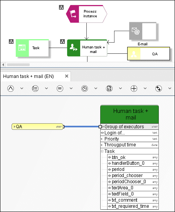Open assignment icon beside Task object
The image size is (175, 212).
[x=11, y=41]
